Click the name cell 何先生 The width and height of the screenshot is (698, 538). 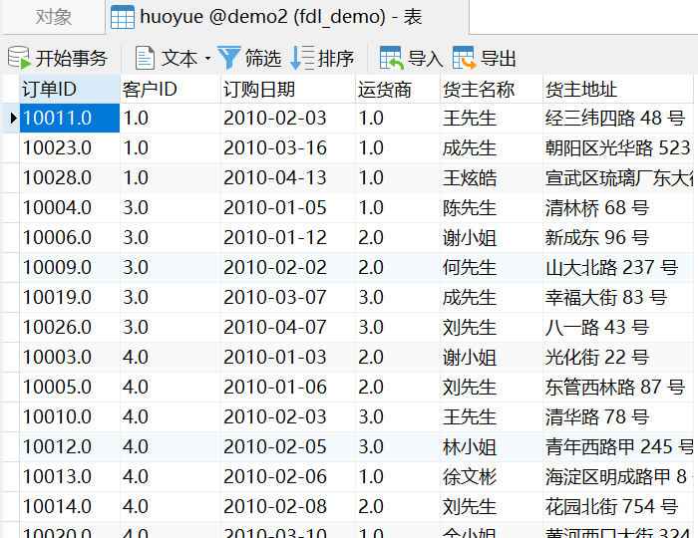492,268
